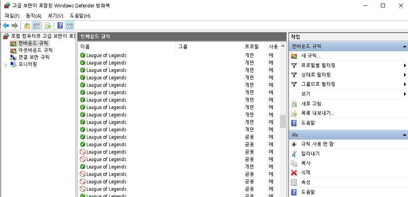Click 새 규칙... in the actions pane
408x197 pixels.
point(311,56)
